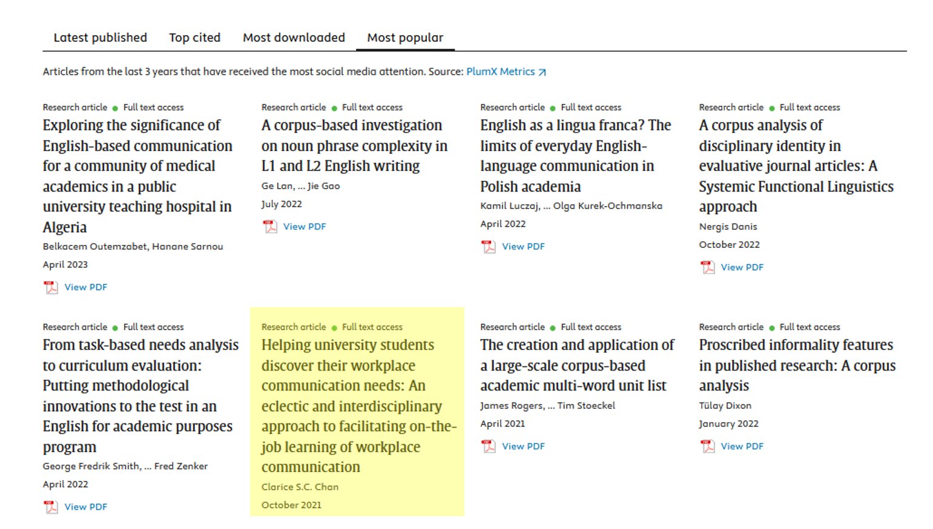The height and width of the screenshot is (529, 933).
Task: Click PDF icon for disciplinary identity article
Action: 707,267
